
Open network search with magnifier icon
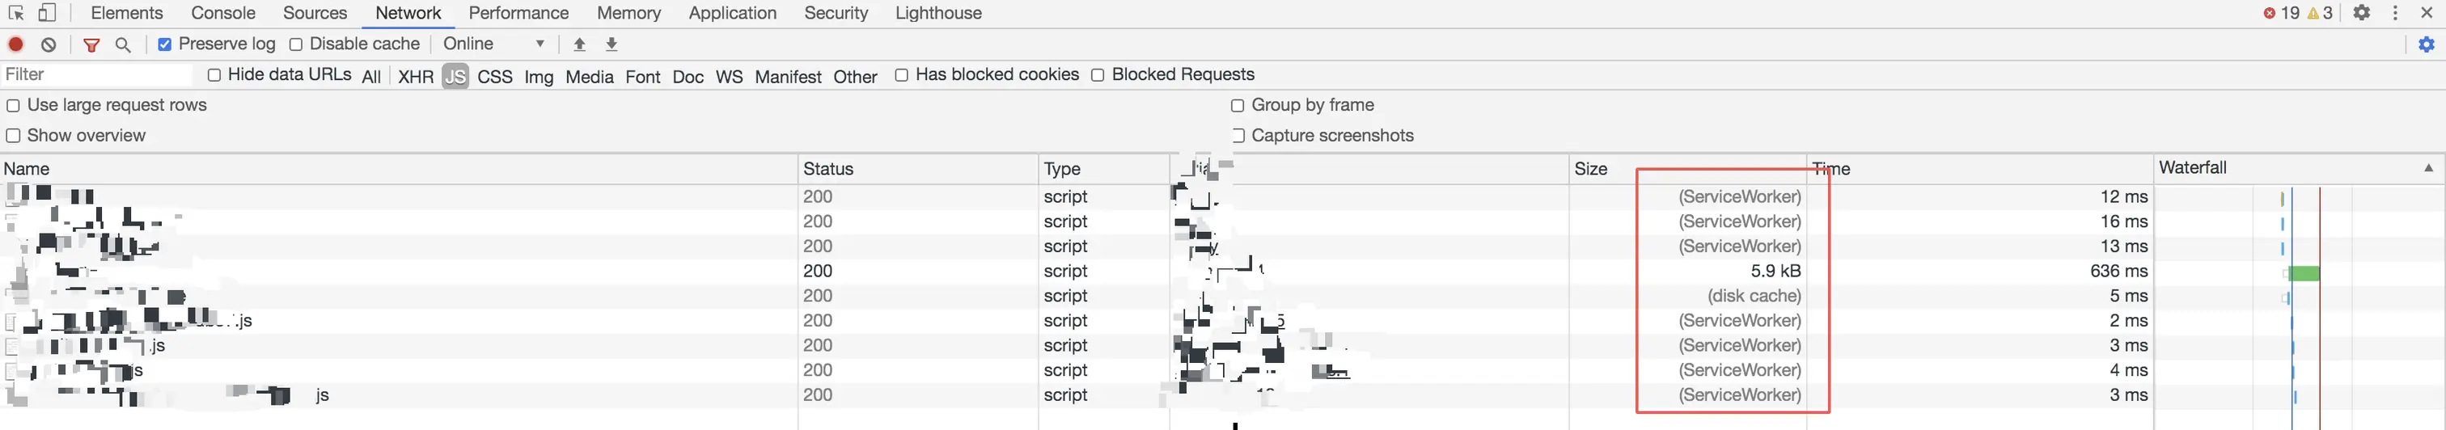tap(122, 44)
